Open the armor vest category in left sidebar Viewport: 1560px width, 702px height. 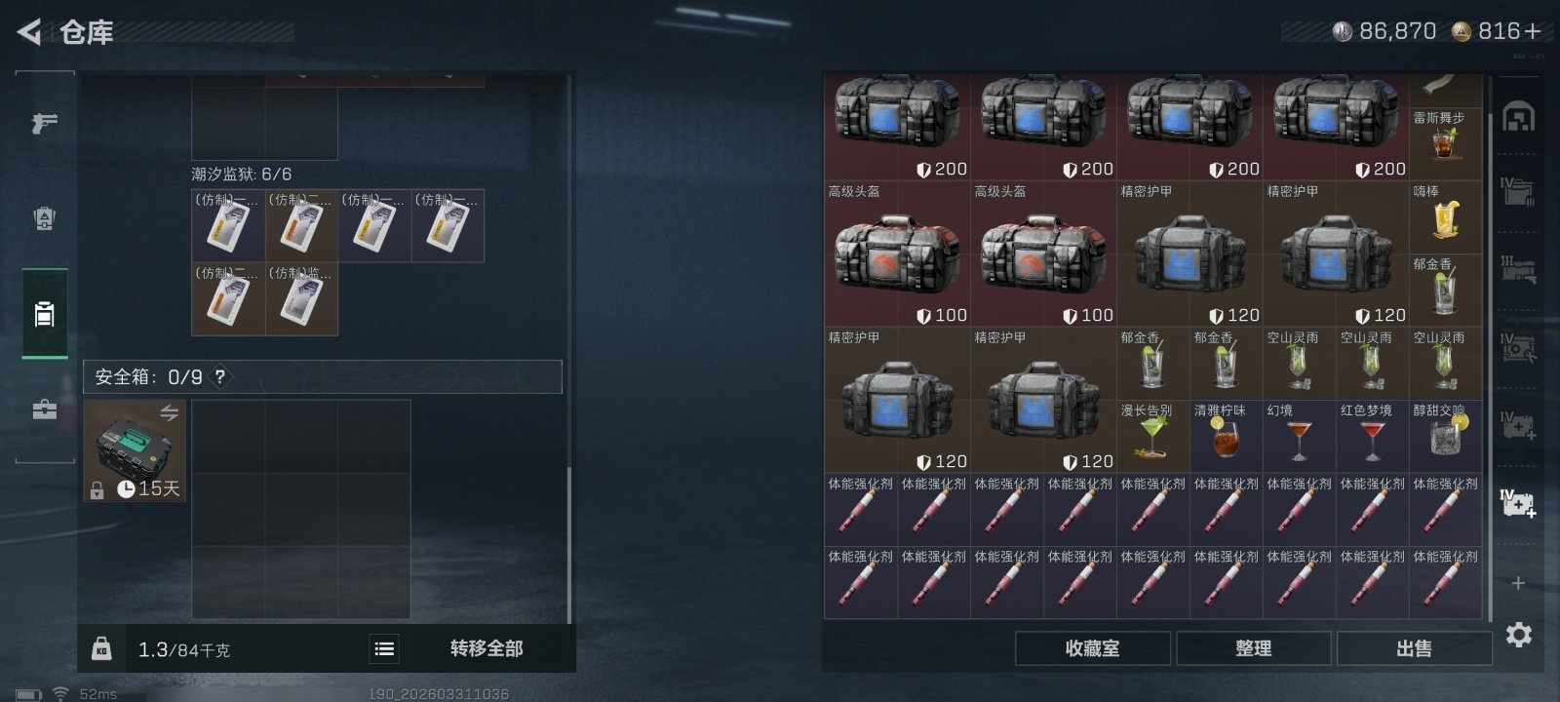point(45,218)
